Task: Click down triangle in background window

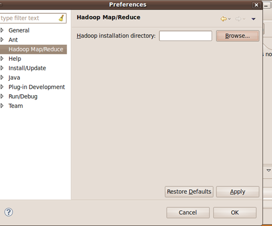Action: pos(269,170)
